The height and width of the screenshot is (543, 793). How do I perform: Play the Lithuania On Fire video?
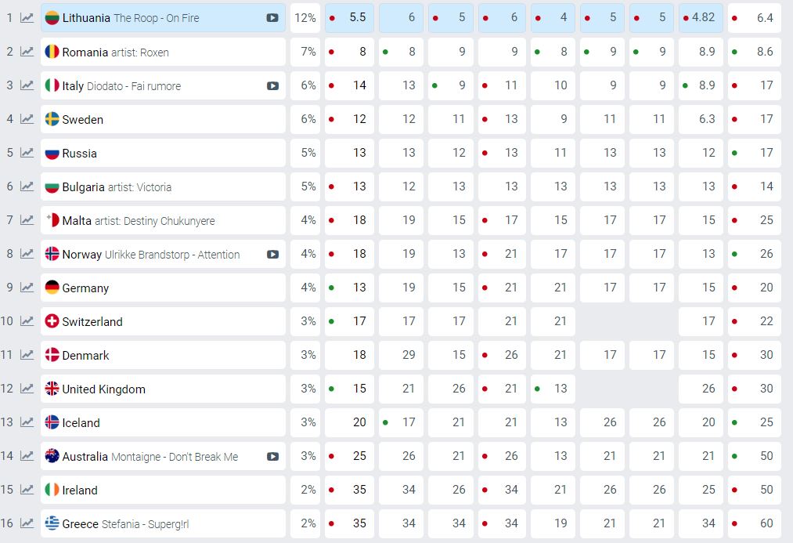(272, 18)
